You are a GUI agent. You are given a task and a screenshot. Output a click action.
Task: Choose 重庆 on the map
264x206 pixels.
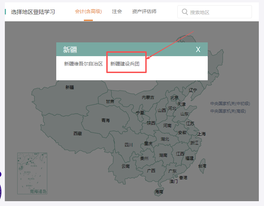coord(148,144)
